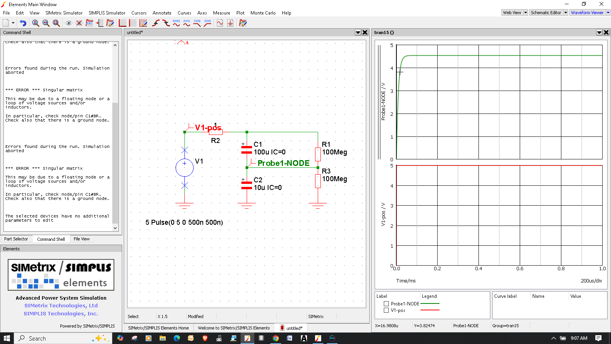Click the new grid icon
This screenshot has width=611, height=344.
133,23
